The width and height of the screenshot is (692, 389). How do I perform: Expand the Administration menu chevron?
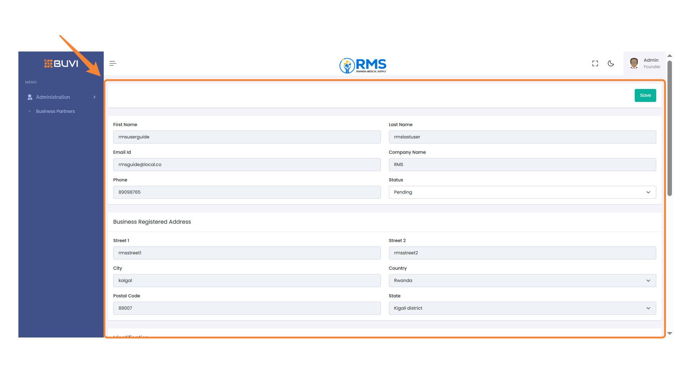click(94, 97)
